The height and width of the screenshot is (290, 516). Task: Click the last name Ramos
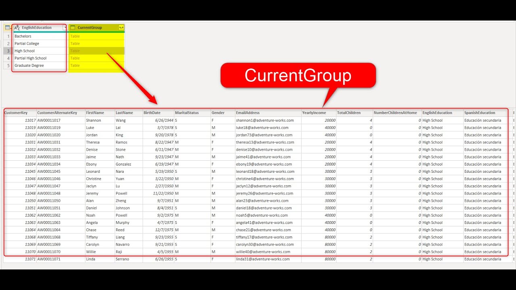click(x=121, y=142)
